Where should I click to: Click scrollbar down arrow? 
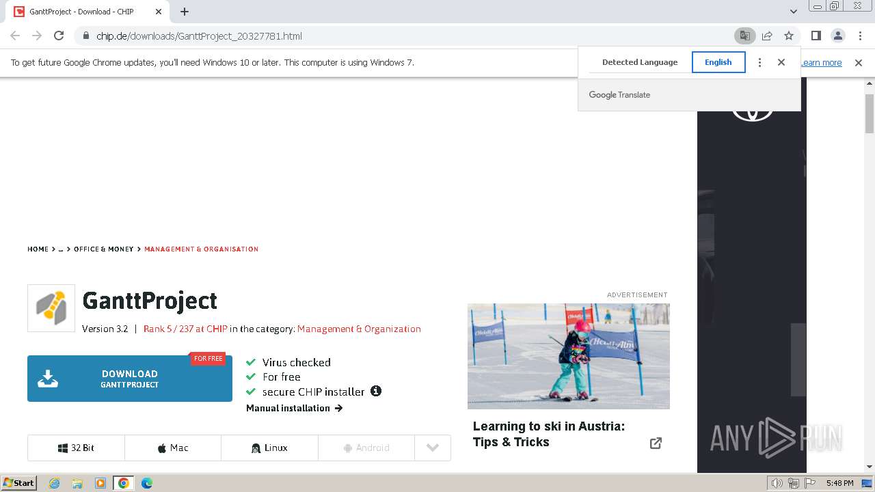point(870,467)
